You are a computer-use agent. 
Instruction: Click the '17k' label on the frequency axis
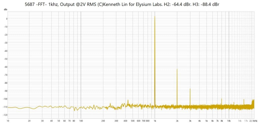246,121
